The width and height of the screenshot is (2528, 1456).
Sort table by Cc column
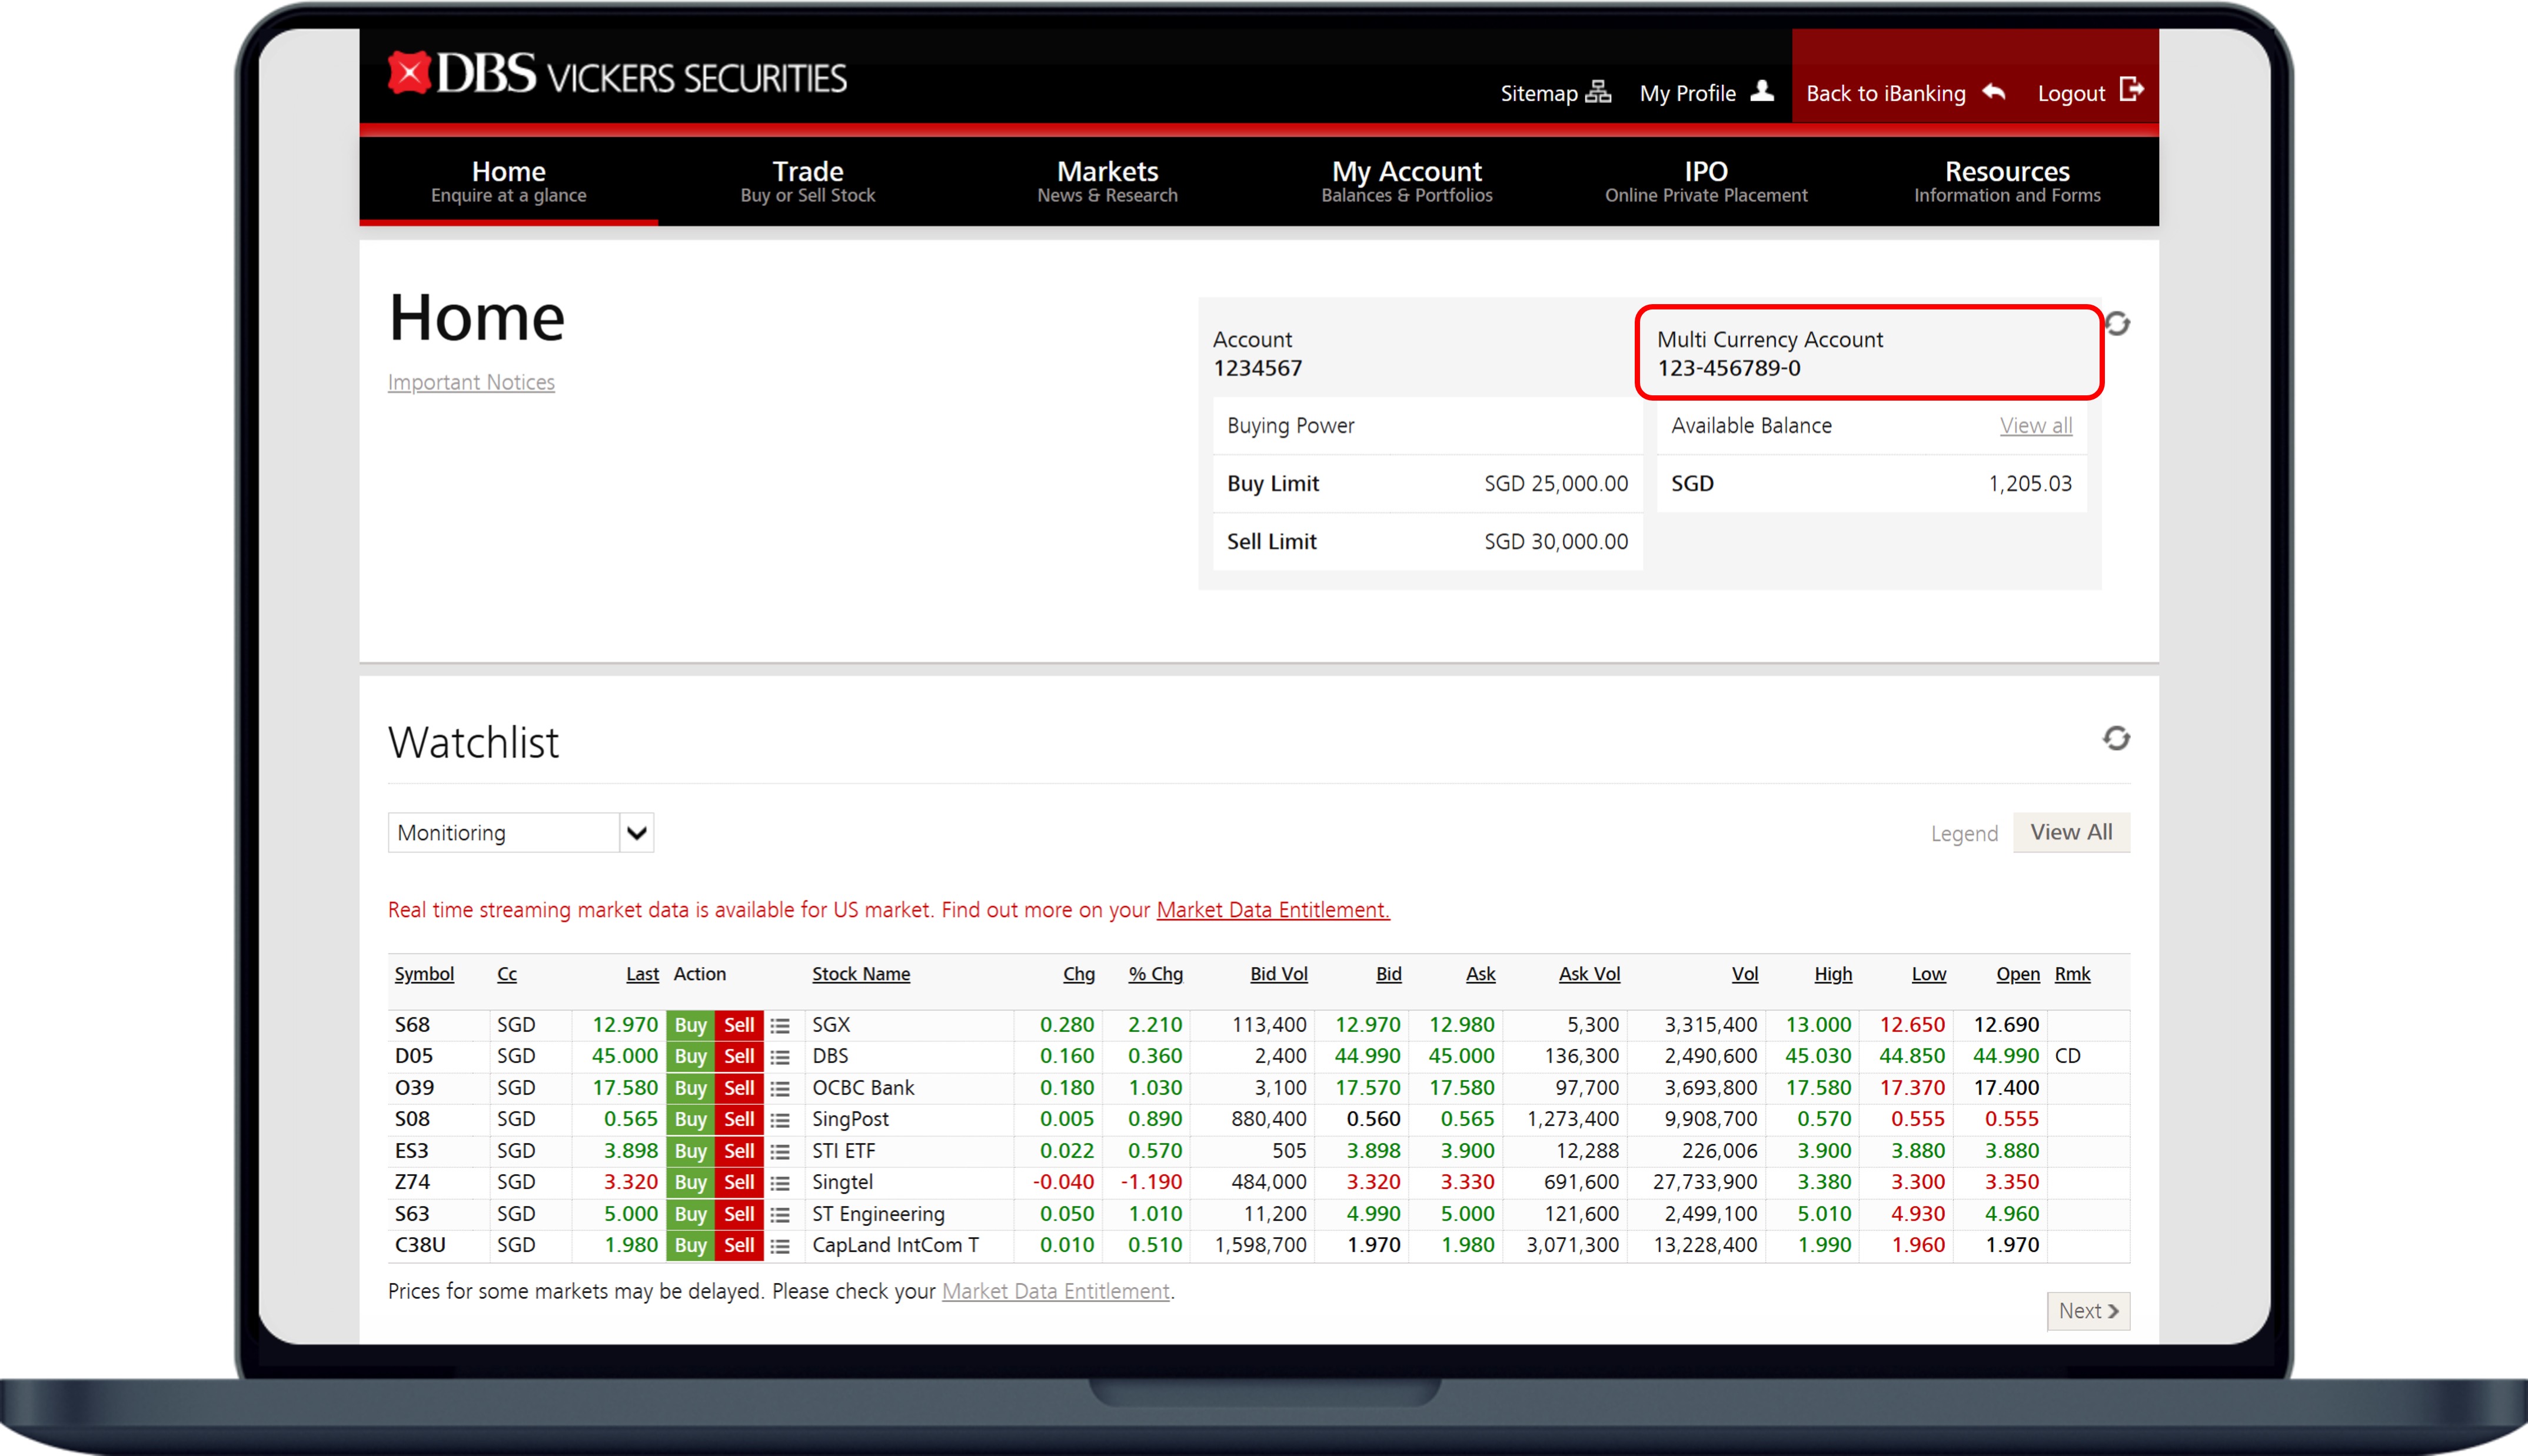click(x=507, y=974)
